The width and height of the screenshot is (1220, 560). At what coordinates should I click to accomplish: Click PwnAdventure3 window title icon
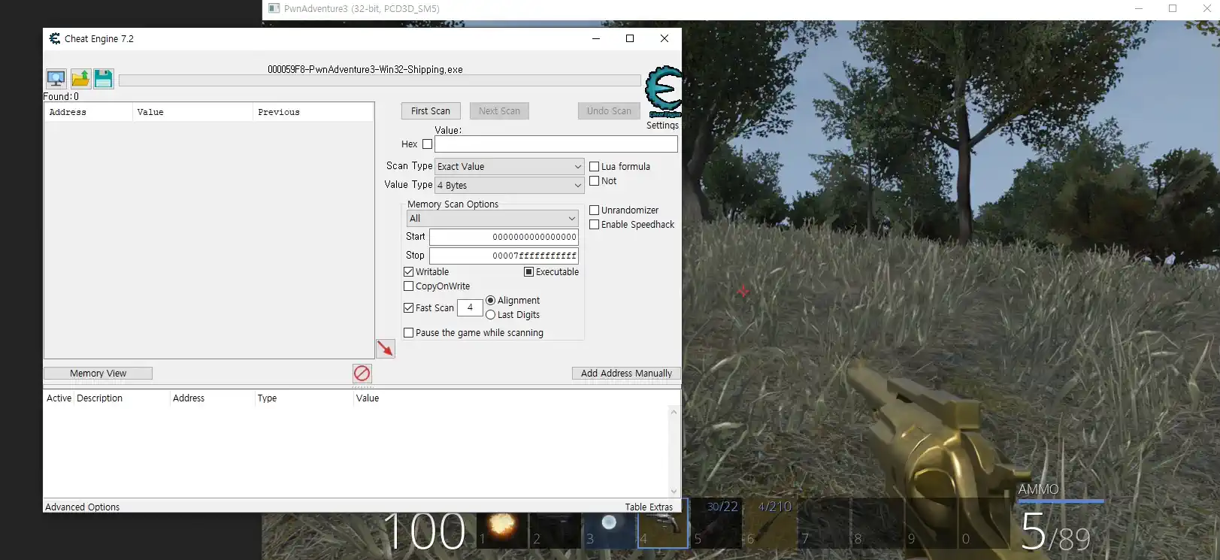(x=274, y=8)
